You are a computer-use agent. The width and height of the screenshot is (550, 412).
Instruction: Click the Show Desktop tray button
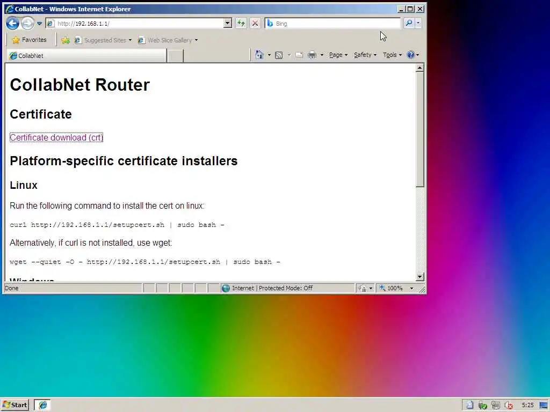click(x=544, y=406)
